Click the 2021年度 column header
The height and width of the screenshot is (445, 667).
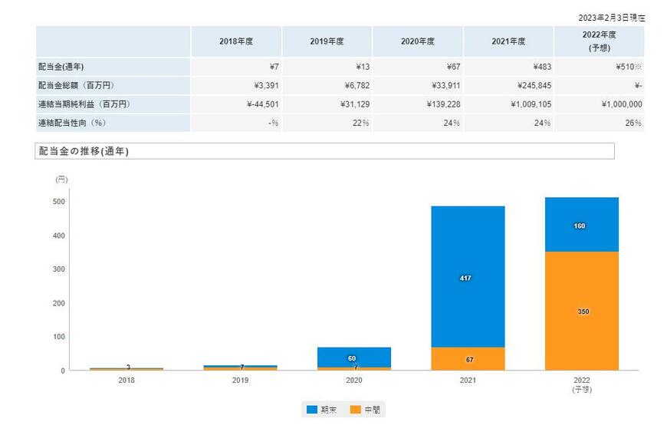point(508,41)
